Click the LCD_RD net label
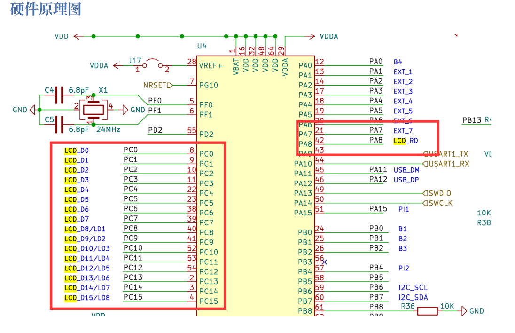 (406, 141)
